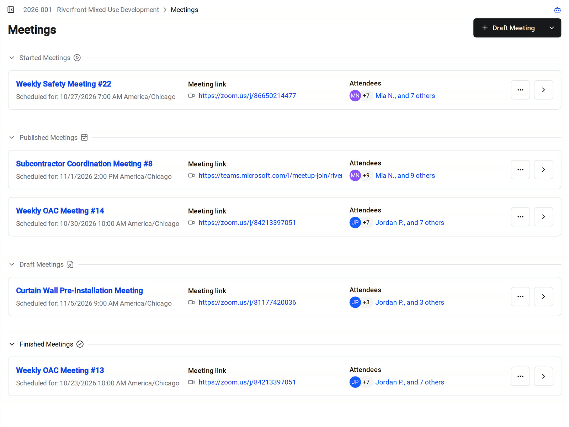Open Curtain Wall Pre-Installation Meeting details arrow
The image size is (569, 427).
coord(543,296)
